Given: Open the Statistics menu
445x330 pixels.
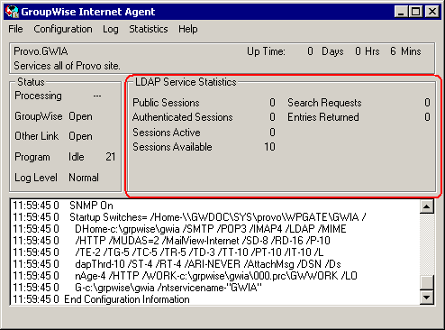Looking at the screenshot, I should click(x=149, y=29).
